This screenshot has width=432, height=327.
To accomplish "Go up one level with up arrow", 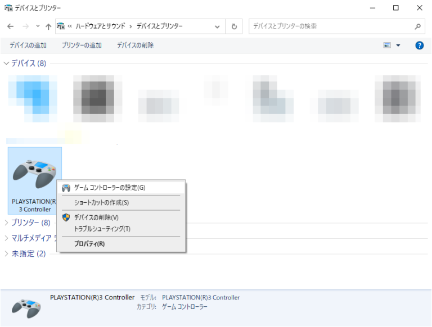I will (48, 26).
